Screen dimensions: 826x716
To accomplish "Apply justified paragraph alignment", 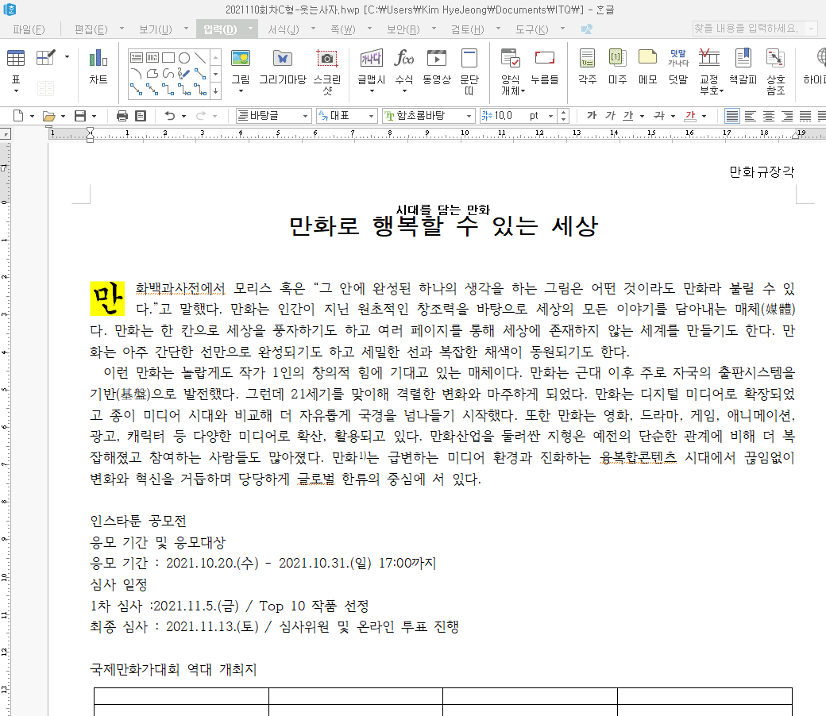I will [732, 115].
